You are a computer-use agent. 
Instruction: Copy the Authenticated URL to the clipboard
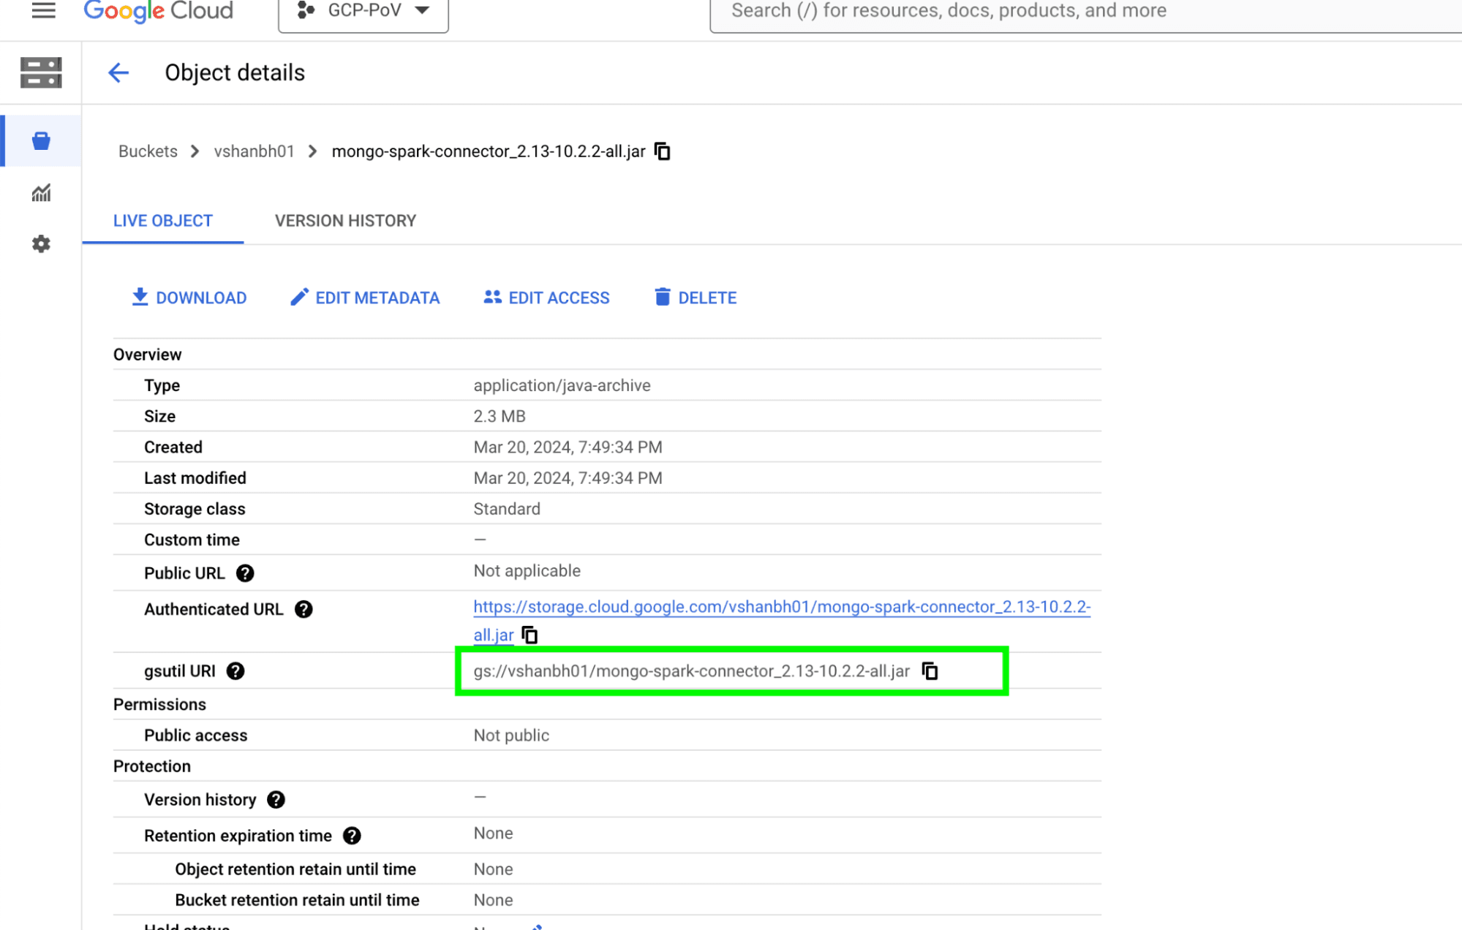pos(530,635)
